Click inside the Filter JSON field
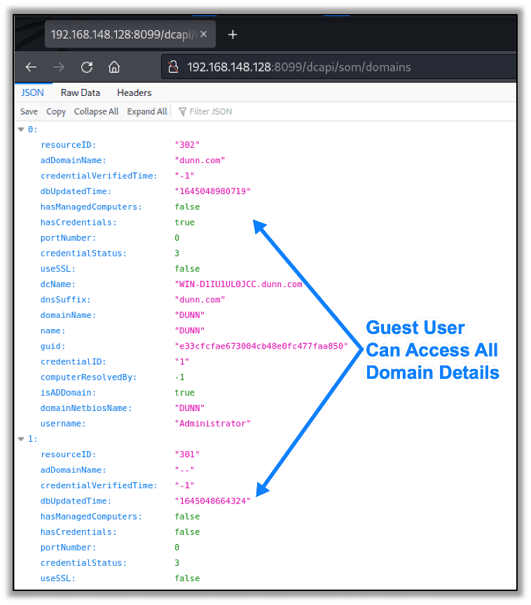 tap(210, 111)
